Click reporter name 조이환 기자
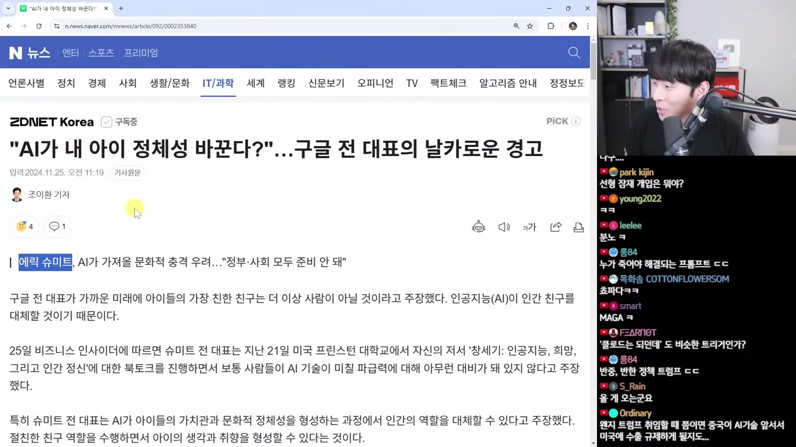Image resolution: width=796 pixels, height=447 pixels. [49, 195]
